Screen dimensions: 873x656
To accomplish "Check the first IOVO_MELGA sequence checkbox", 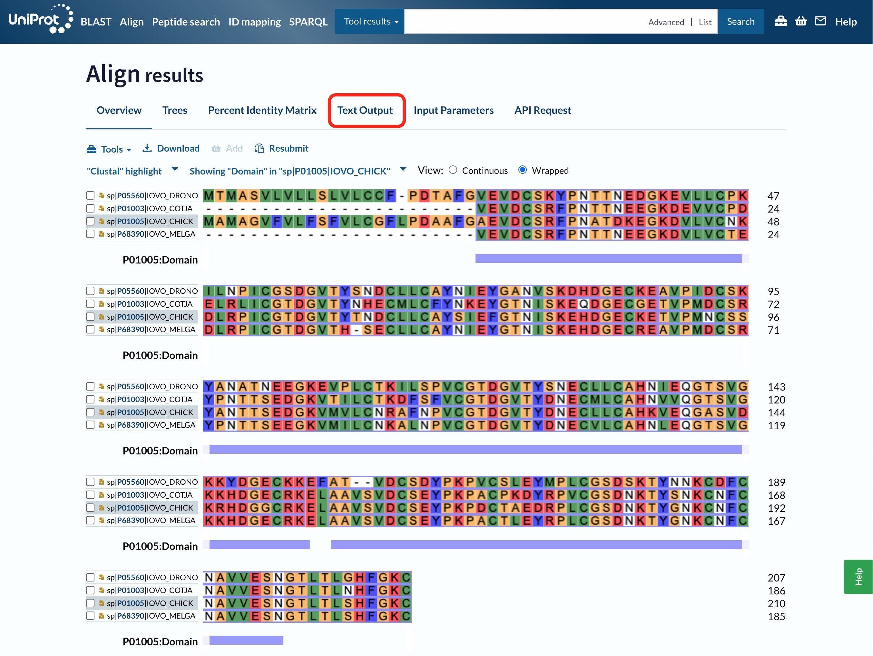I will [x=90, y=234].
